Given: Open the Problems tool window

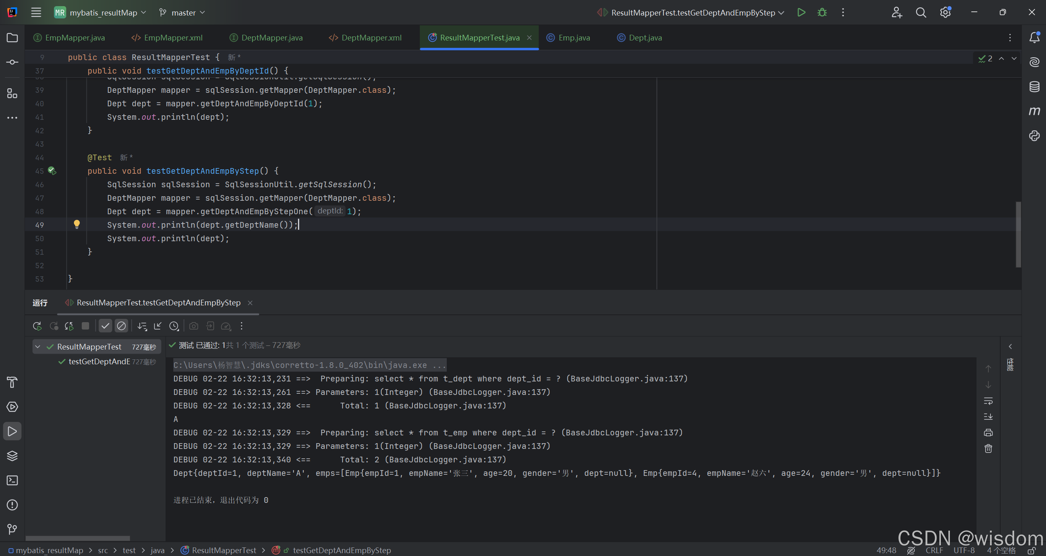Looking at the screenshot, I should point(12,505).
